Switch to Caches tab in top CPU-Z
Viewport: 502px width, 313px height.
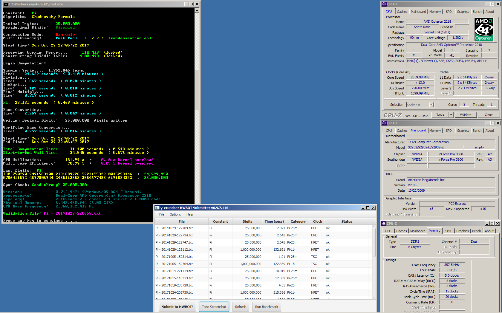pos(402,12)
